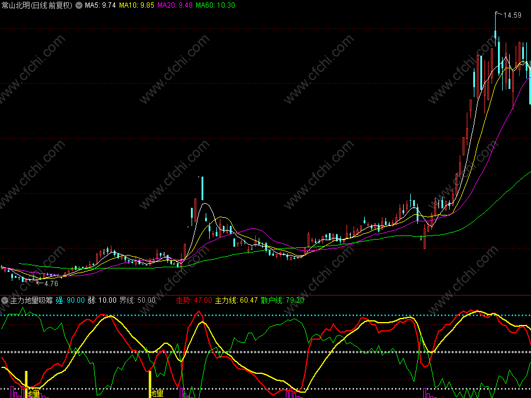
Task: Click the cyan 强: 90.00 value label
Action: (70, 300)
